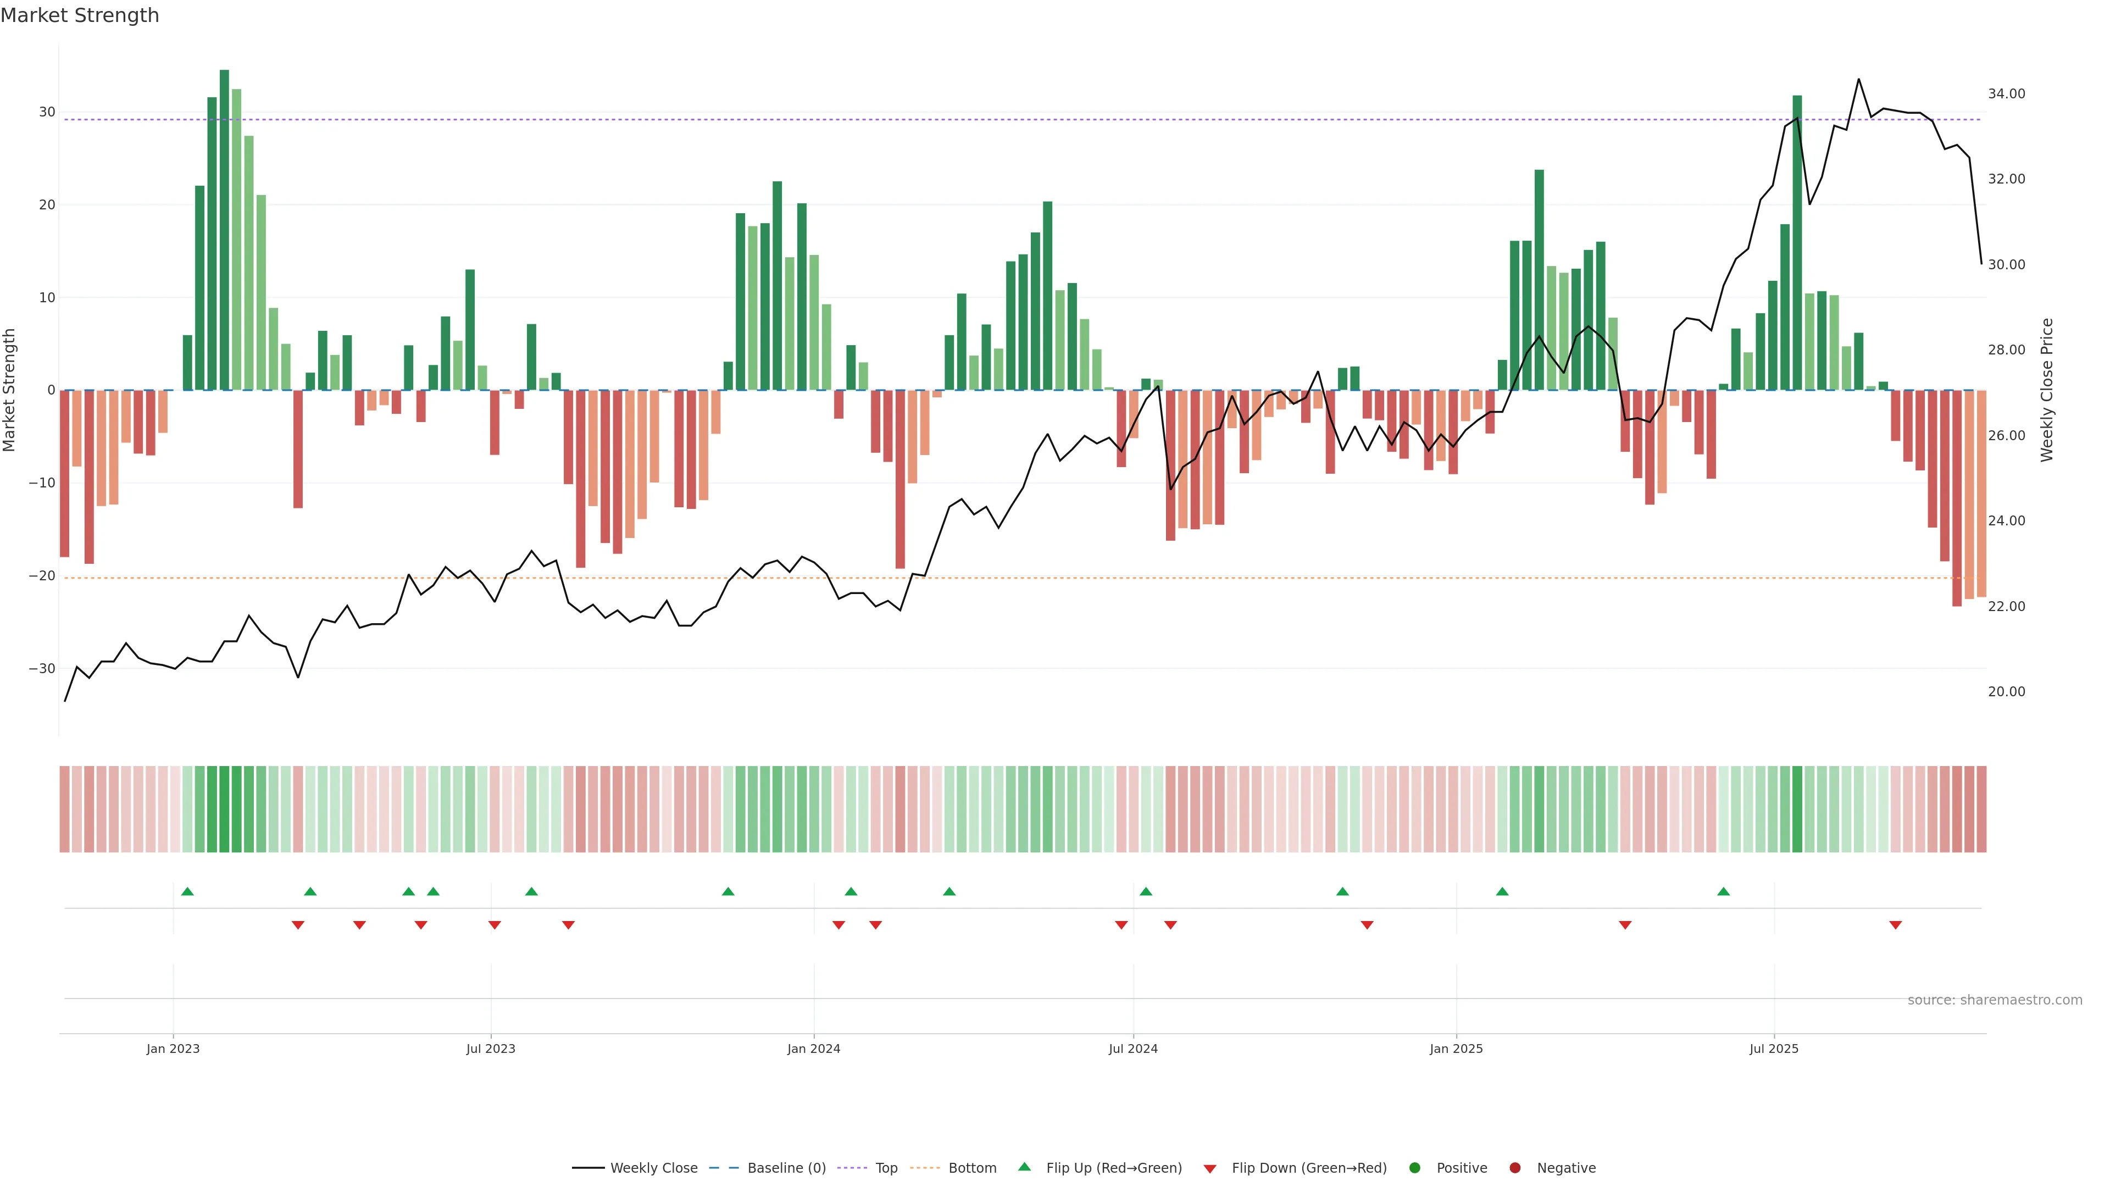Click the 34.00 right axis price label

coord(2006,94)
